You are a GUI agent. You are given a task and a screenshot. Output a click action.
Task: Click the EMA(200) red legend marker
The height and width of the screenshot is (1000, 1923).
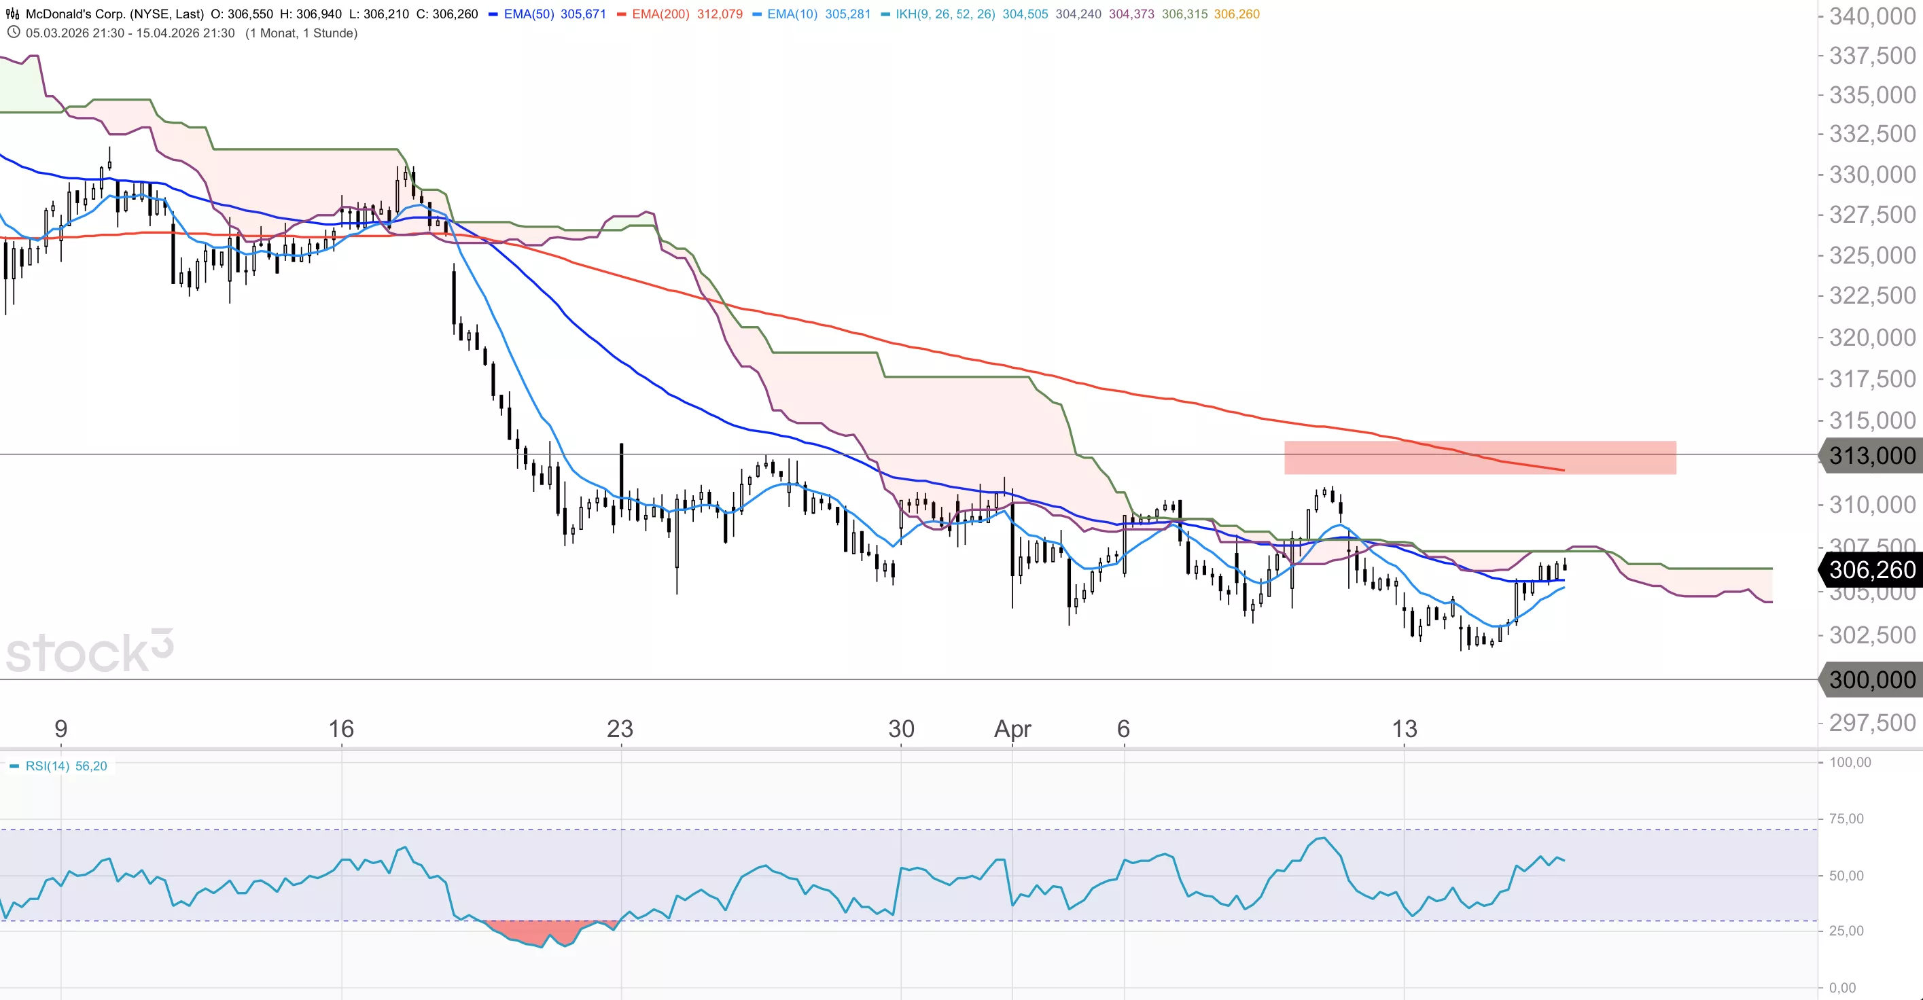[621, 14]
